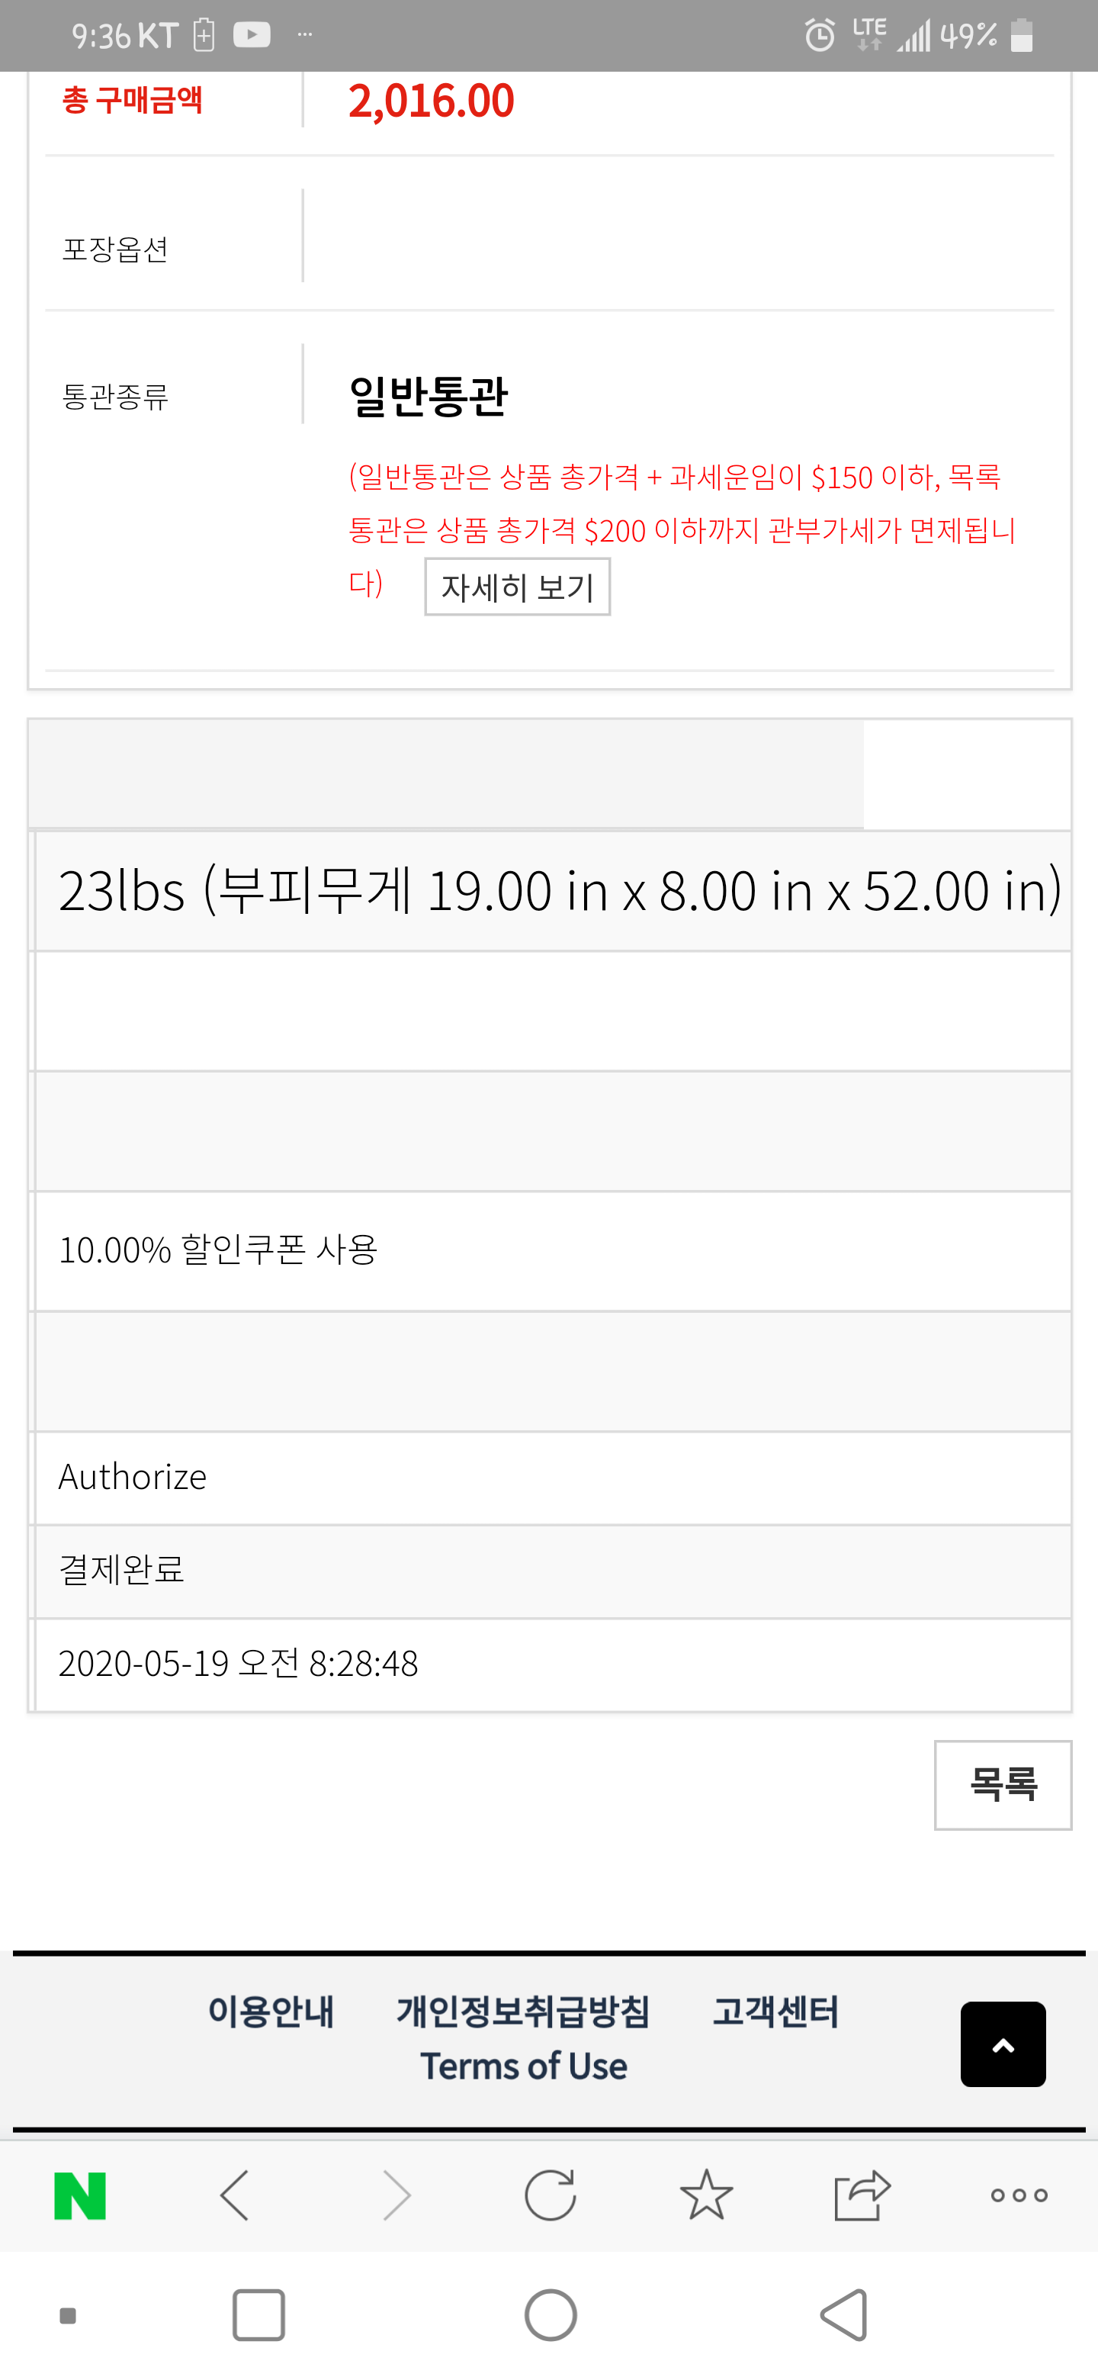Tap the Naver home N icon
Screen dimensions: 1098x2380
80,2195
